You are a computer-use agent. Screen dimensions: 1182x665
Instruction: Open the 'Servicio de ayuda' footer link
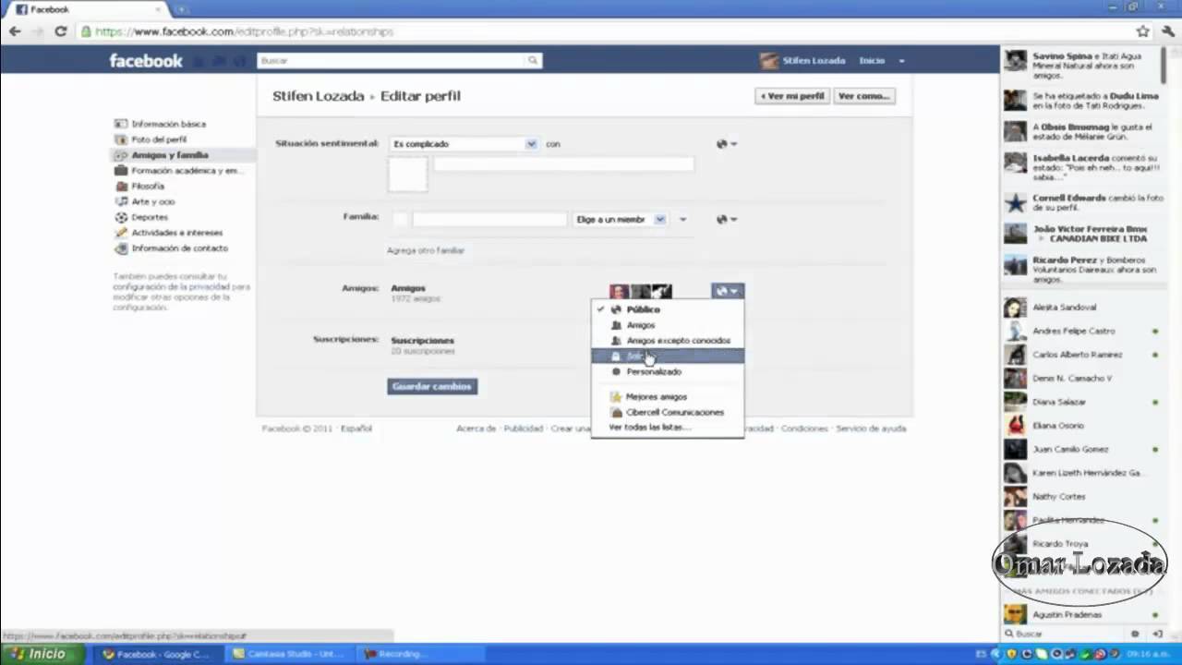click(x=871, y=429)
